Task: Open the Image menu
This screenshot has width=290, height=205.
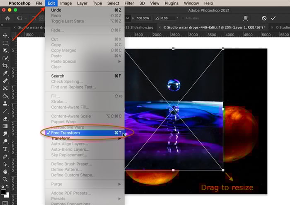Action: [66, 3]
